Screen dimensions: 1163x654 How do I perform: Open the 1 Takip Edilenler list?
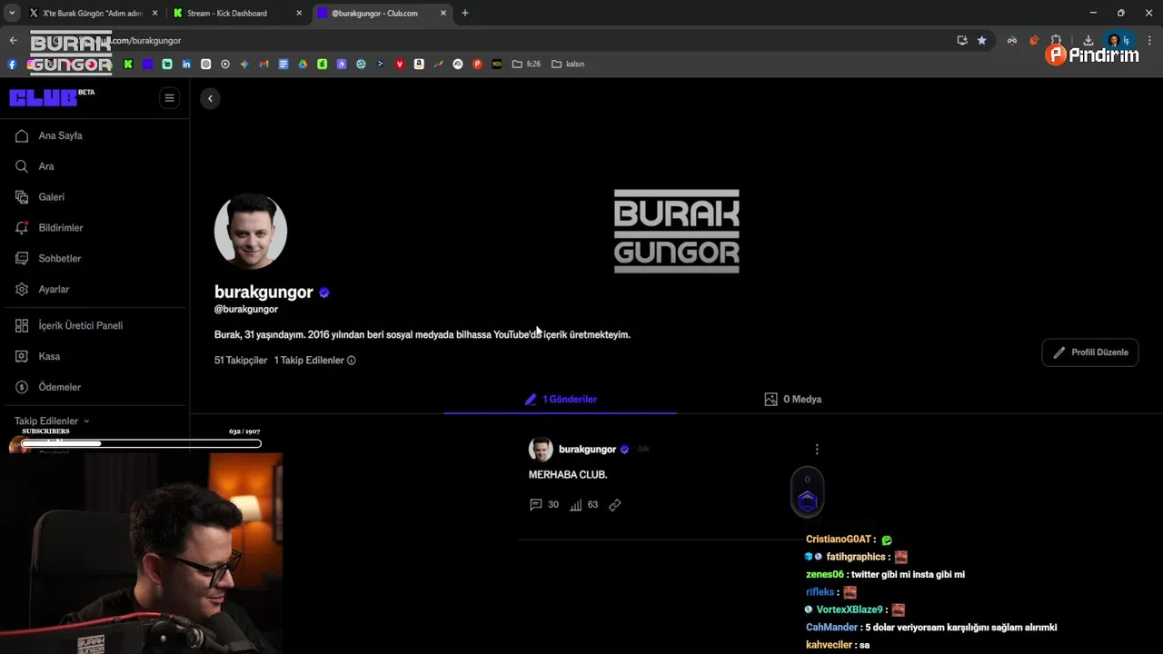tap(309, 361)
